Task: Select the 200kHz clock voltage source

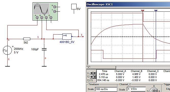Action: point(7,50)
